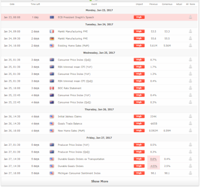Click the Canada flag on BOC Rate Statement row
This screenshot has height=187, width=200.
tap(52, 88)
